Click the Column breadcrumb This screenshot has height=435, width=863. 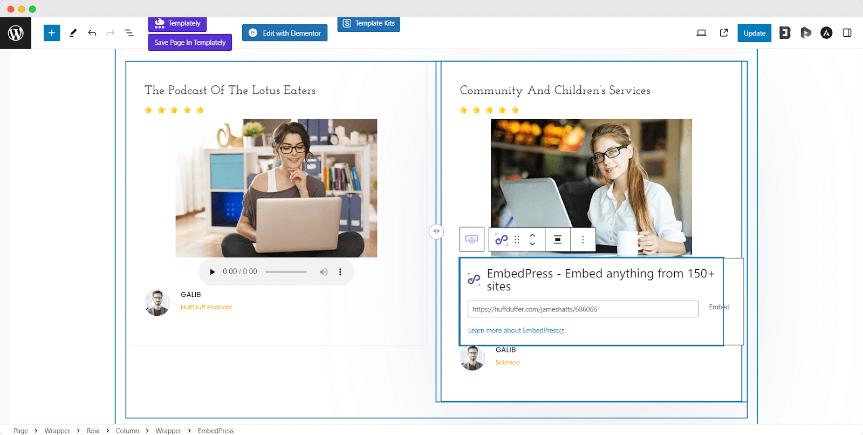(127, 431)
